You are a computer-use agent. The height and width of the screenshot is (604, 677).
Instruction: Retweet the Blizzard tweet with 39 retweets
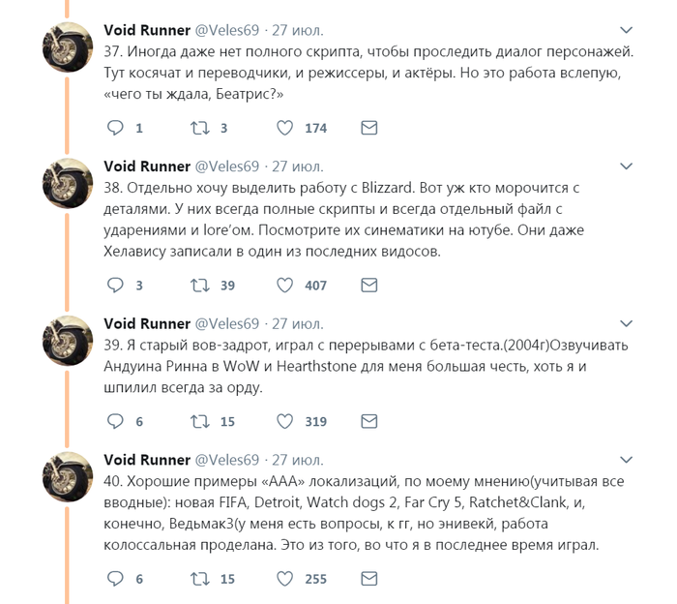[200, 286]
